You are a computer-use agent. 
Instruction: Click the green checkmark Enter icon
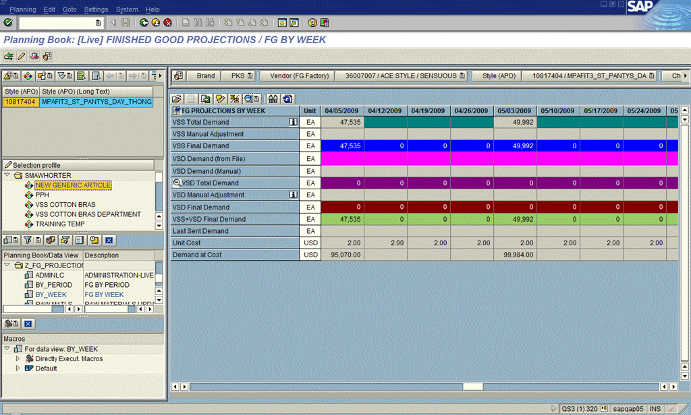[8, 22]
